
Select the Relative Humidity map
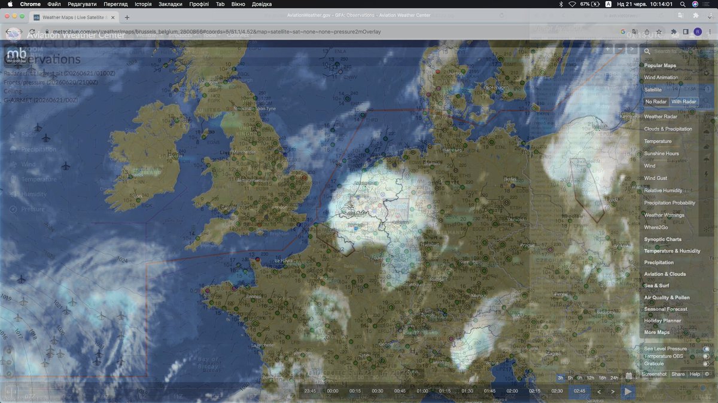[663, 190]
